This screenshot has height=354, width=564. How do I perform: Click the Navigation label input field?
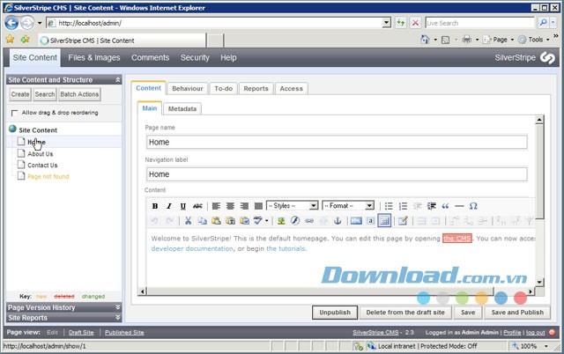(337, 174)
